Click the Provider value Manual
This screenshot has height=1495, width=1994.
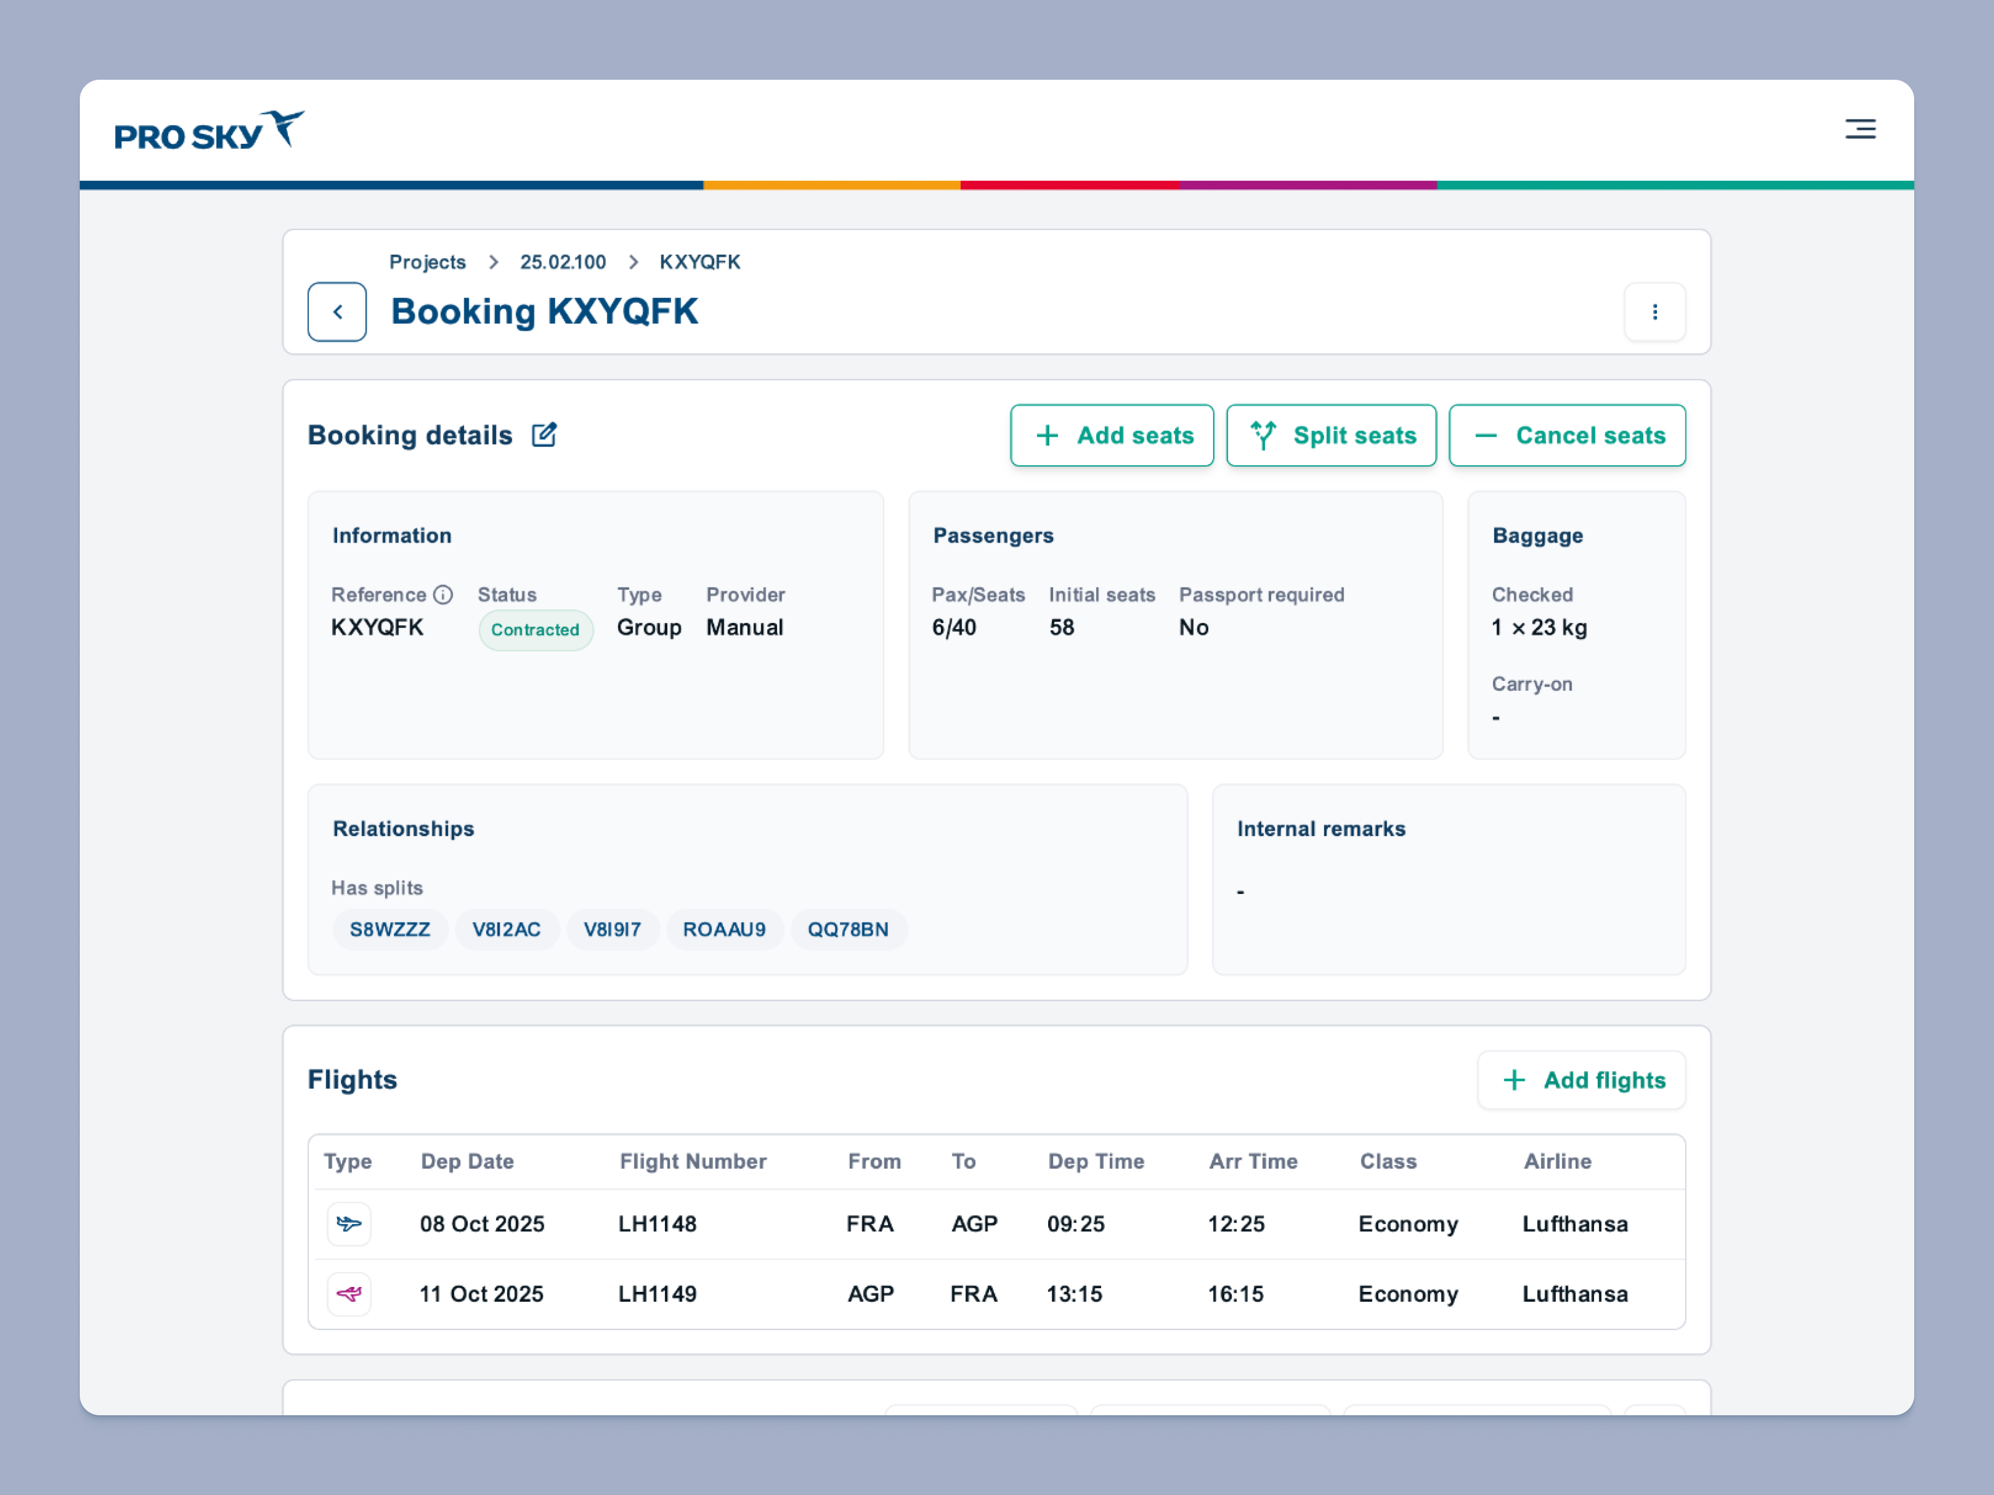[745, 627]
